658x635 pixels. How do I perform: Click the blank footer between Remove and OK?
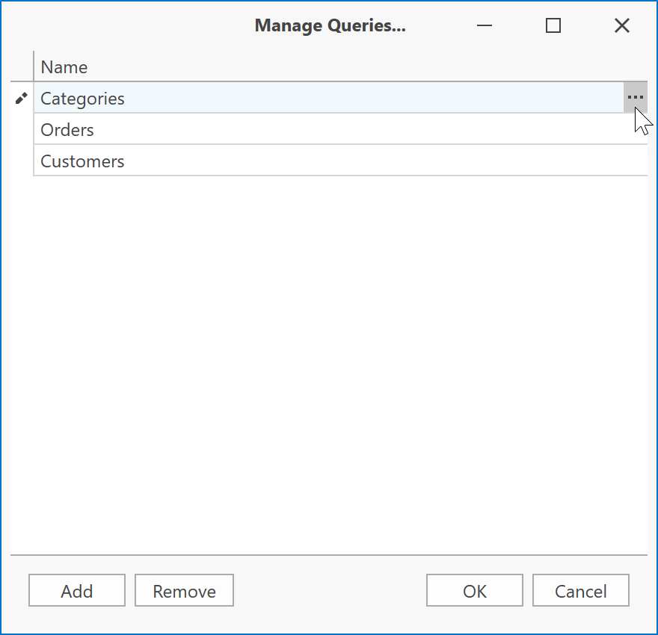329,591
